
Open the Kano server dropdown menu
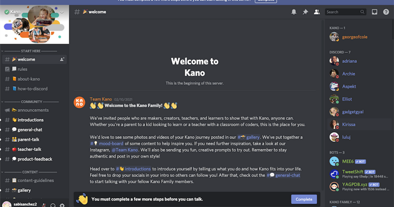pyautogui.click(x=62, y=12)
